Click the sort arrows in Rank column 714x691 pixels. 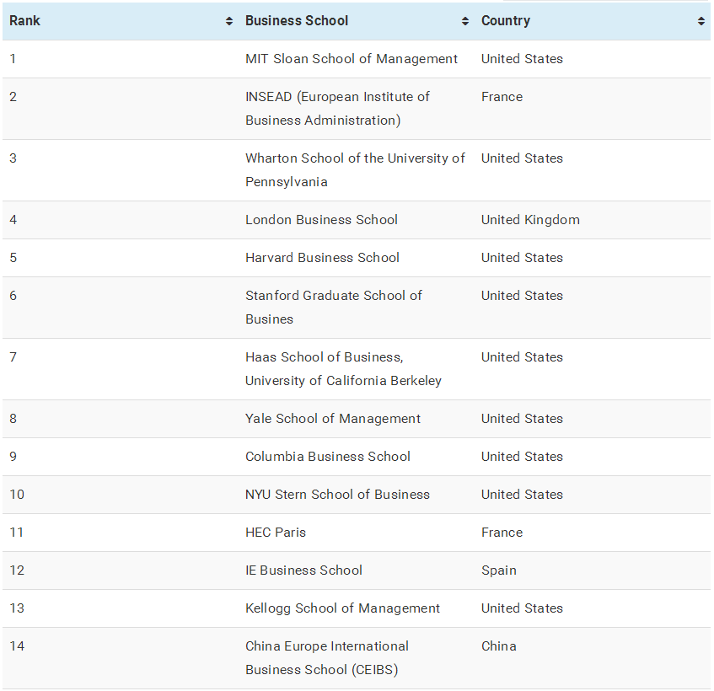pyautogui.click(x=229, y=22)
